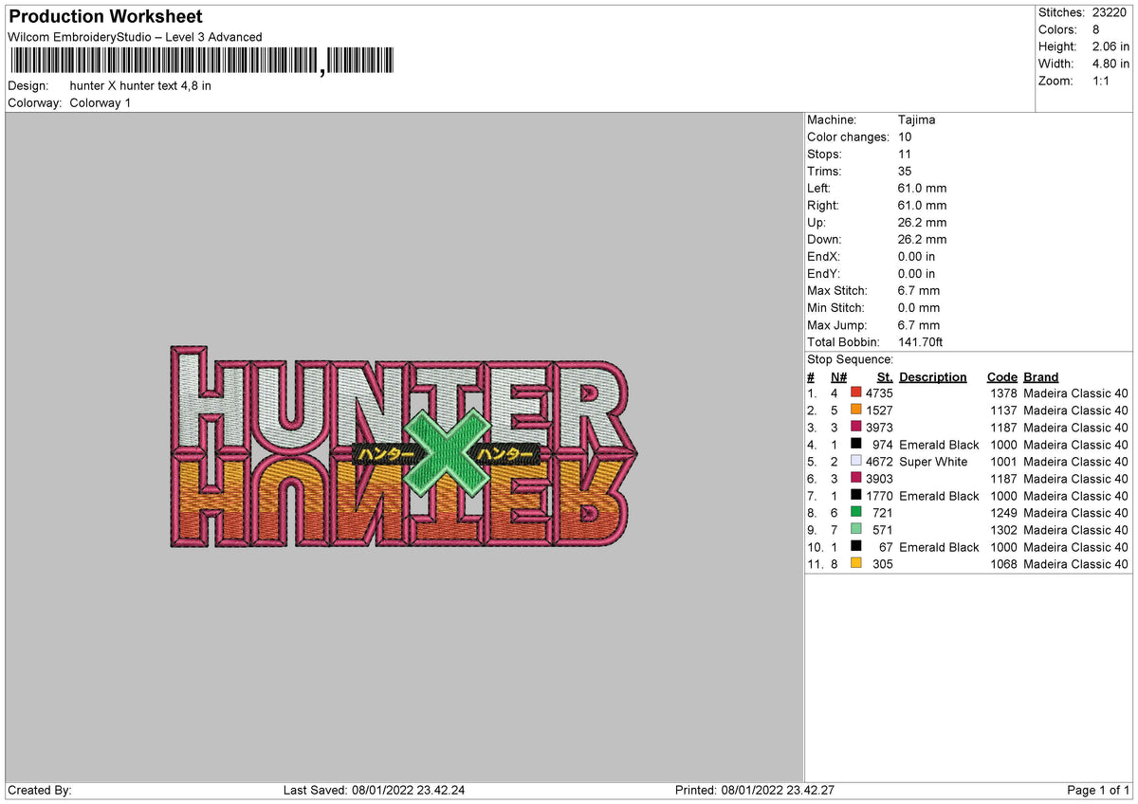Screen dimensions: 1138x804
Task: Select the Super White thread swatch
Action: [856, 462]
